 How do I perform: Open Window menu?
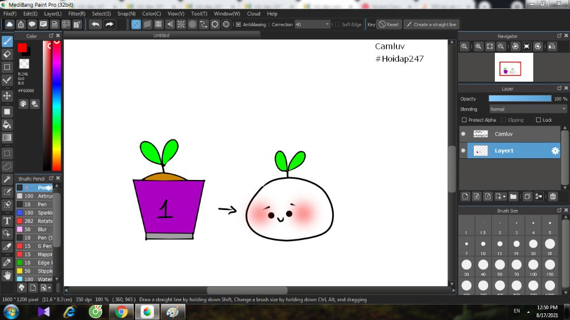click(227, 13)
